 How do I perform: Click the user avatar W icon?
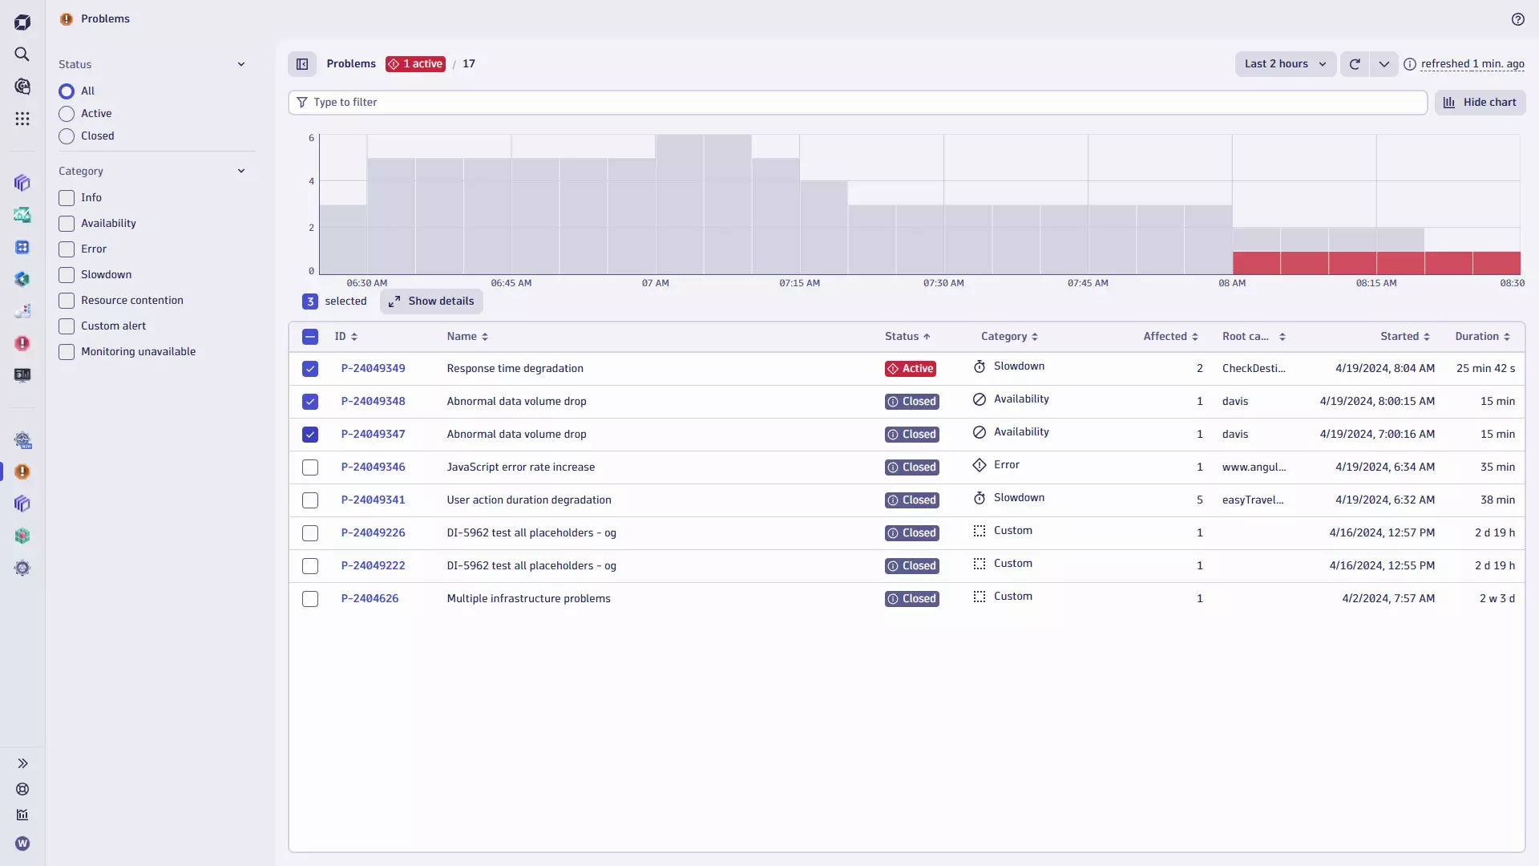pos(22,844)
